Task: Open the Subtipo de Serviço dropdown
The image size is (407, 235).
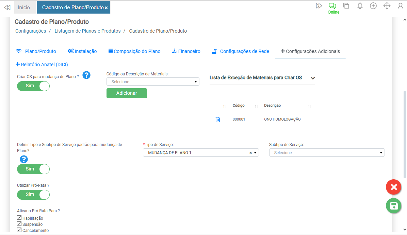Action: click(327, 153)
